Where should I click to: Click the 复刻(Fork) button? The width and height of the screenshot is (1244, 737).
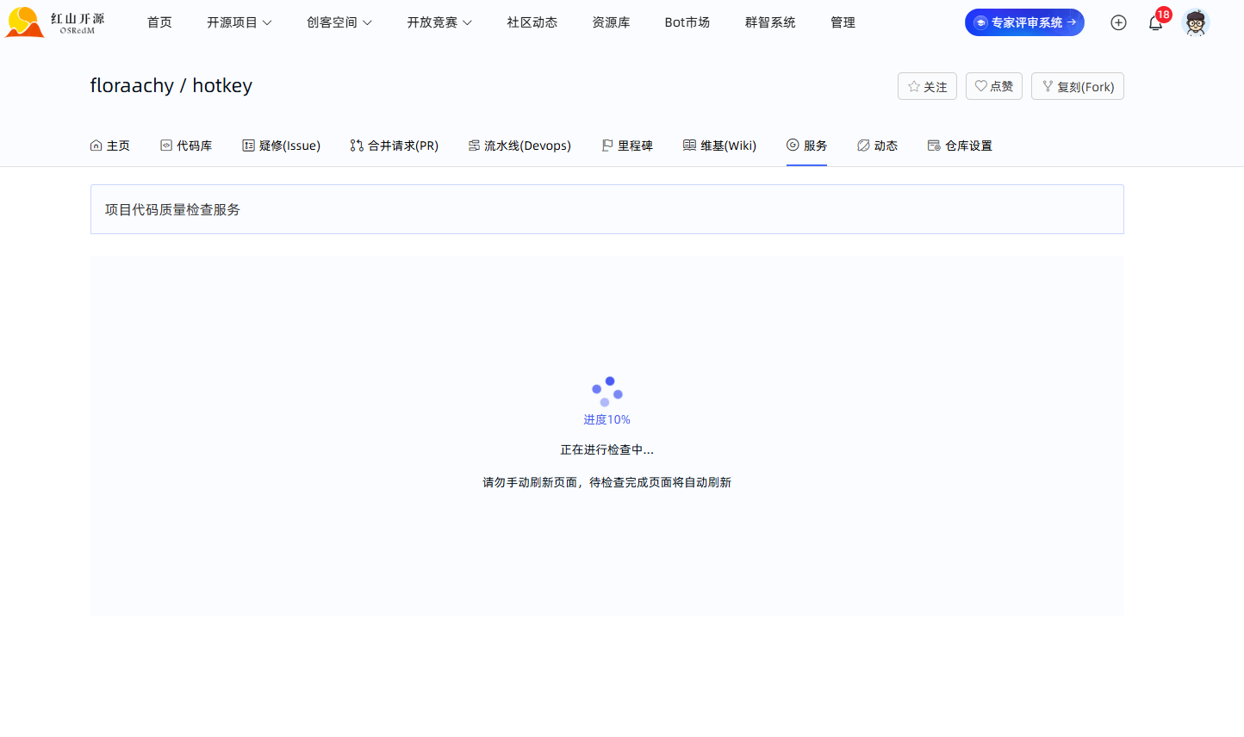click(1078, 86)
